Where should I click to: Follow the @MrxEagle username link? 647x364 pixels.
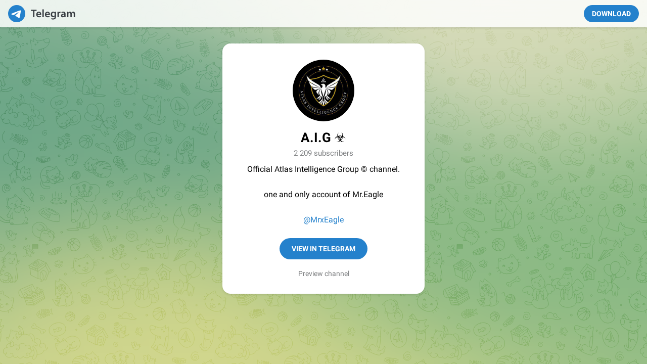[323, 220]
